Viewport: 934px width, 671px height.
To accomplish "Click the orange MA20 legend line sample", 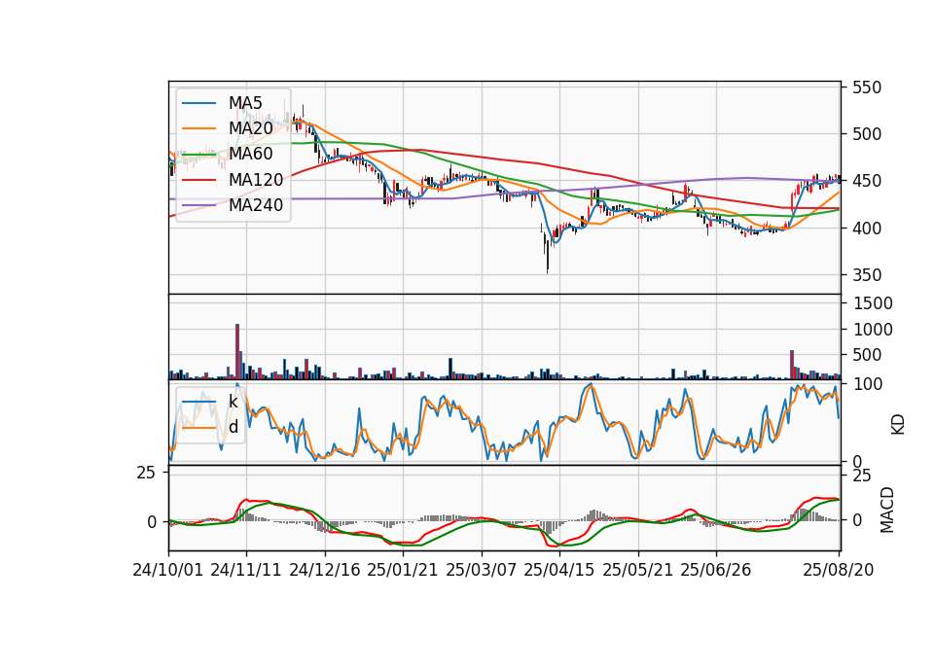I will pyautogui.click(x=198, y=128).
